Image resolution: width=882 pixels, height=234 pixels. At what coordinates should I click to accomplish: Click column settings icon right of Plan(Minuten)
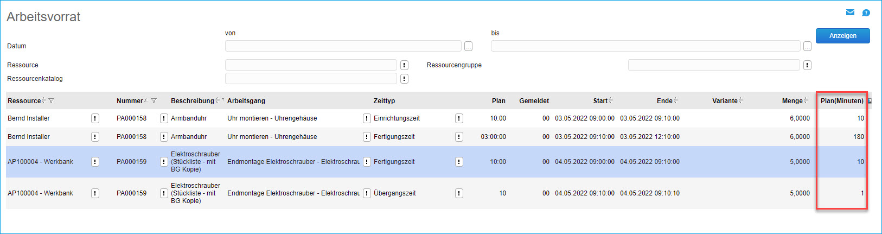870,101
